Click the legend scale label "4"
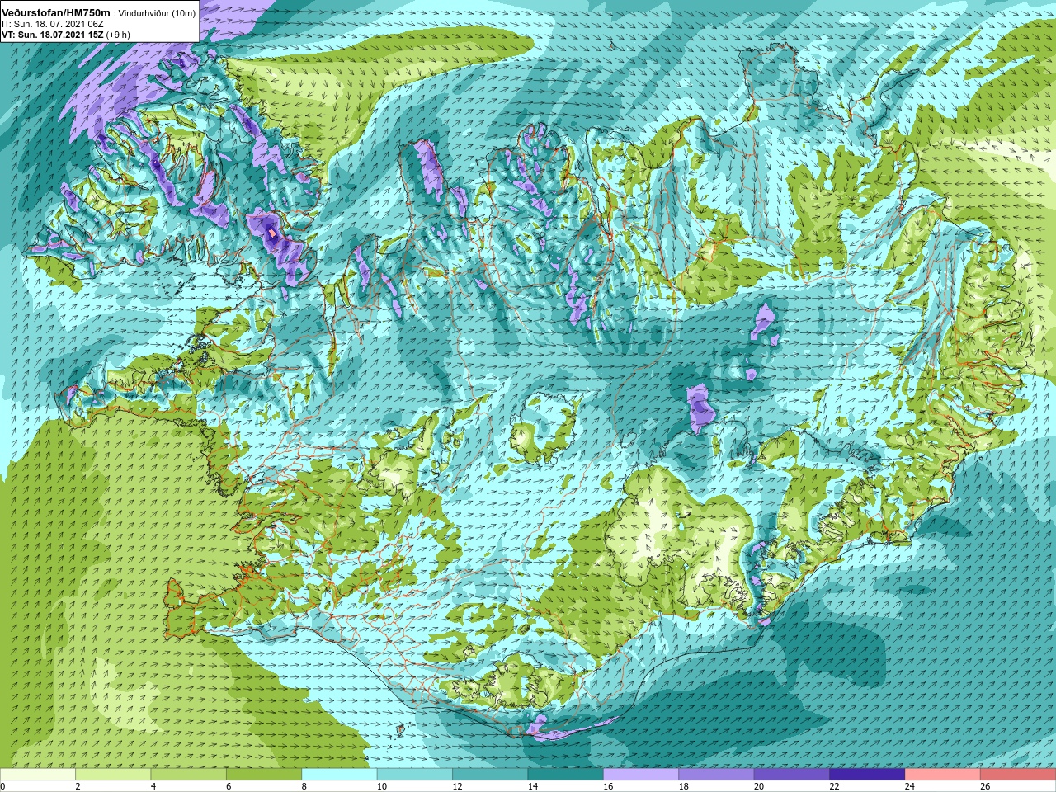 (153, 786)
